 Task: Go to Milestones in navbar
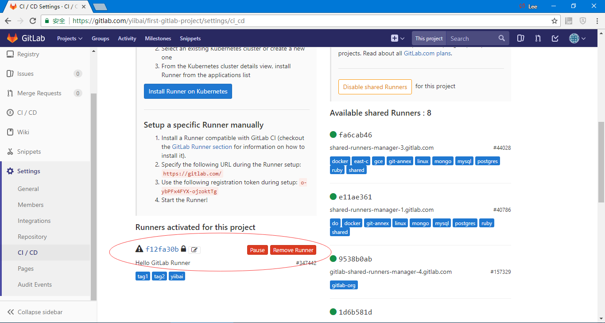coord(158,39)
